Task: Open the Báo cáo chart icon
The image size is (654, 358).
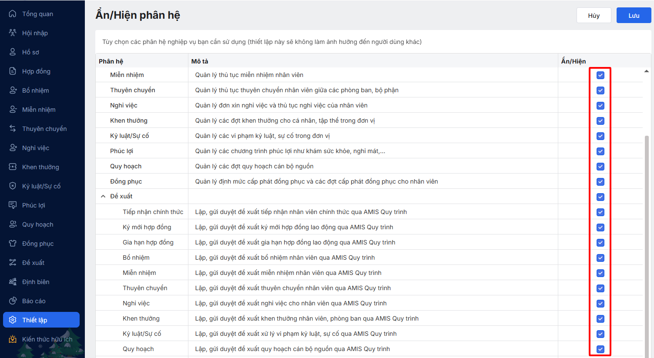Action: coord(13,301)
